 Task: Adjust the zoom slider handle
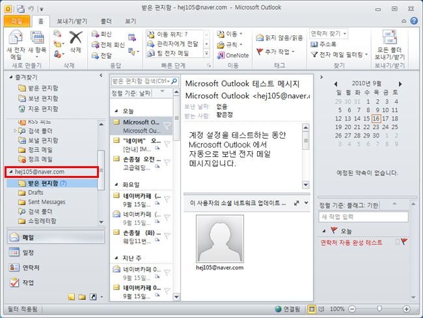pos(379,308)
